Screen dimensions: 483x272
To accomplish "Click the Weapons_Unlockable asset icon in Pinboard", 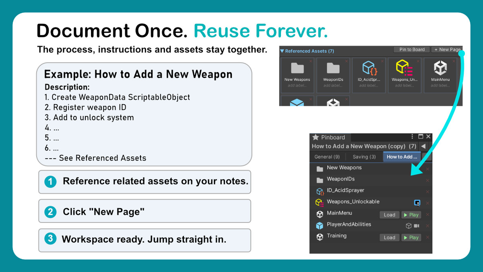I will (x=320, y=202).
